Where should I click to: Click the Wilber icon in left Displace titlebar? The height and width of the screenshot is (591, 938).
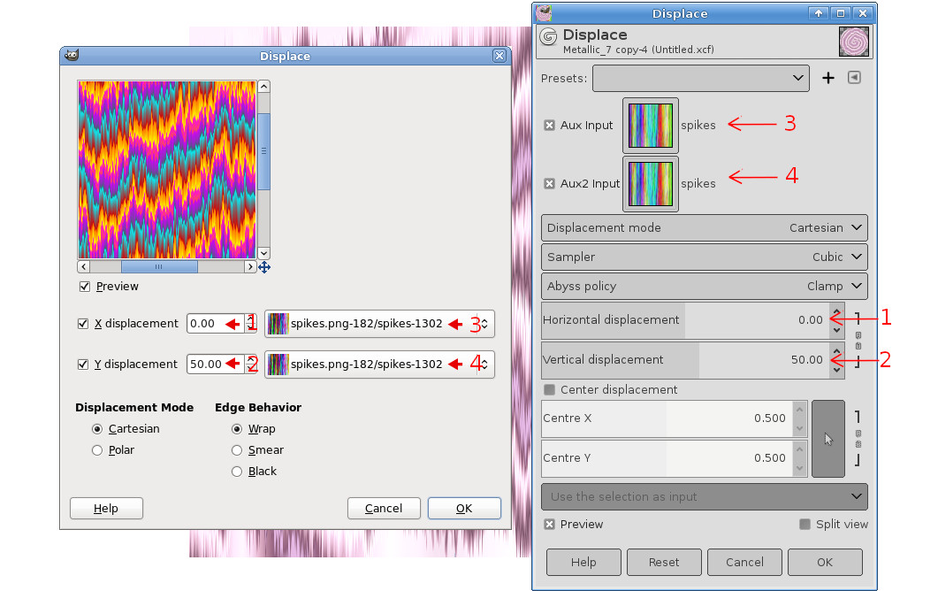[x=72, y=56]
